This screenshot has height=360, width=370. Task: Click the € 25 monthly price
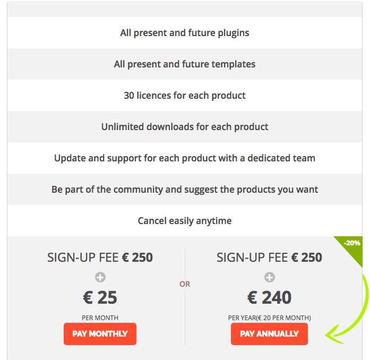tap(100, 297)
